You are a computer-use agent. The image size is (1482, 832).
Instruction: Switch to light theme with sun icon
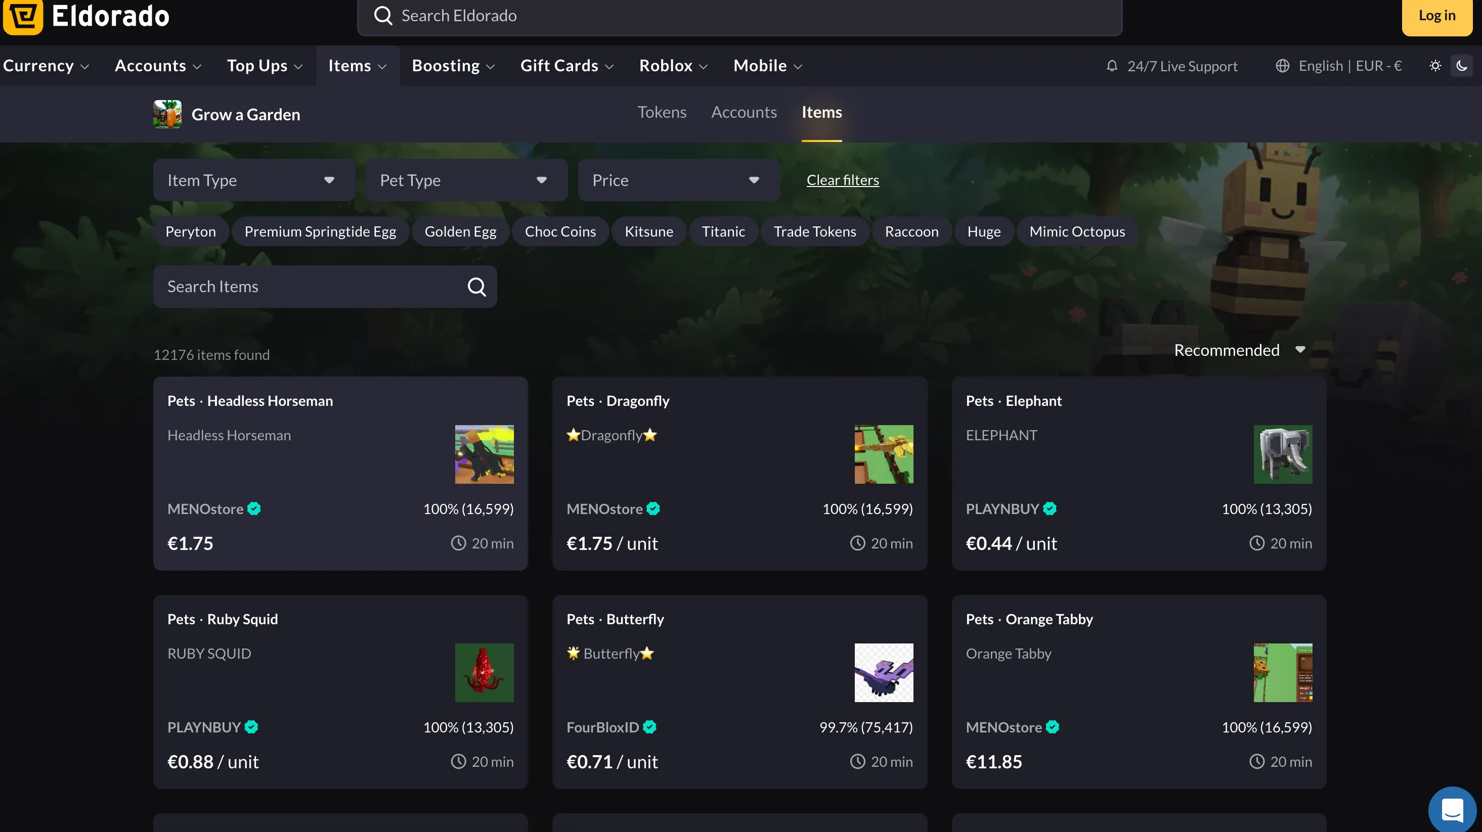(1435, 66)
